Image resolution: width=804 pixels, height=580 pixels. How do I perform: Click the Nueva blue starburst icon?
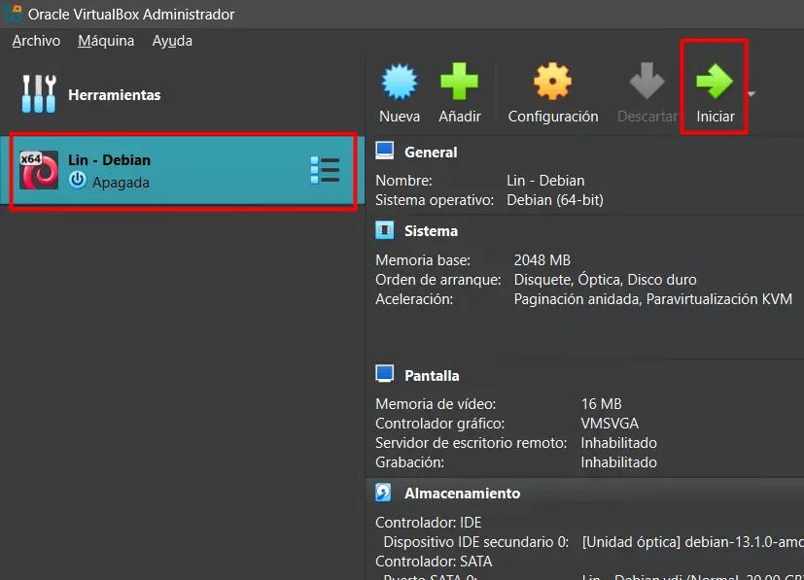(400, 84)
